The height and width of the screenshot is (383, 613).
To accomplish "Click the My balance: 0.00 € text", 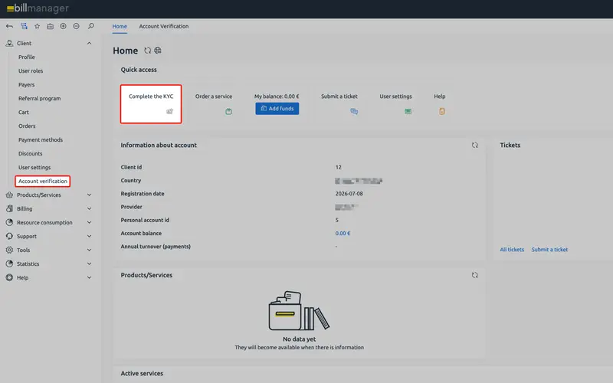I will [x=277, y=97].
